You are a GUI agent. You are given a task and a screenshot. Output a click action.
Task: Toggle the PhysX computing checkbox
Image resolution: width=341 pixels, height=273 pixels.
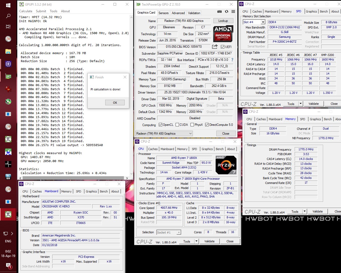pyautogui.click(x=192, y=125)
